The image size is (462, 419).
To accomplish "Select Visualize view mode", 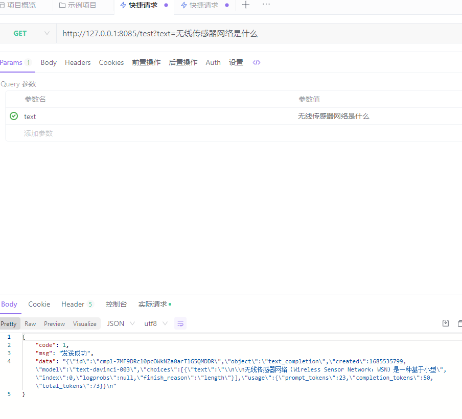I will (x=84, y=324).
